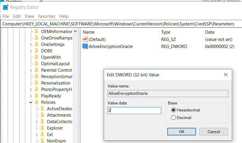Select the Attachments tree item label
Image resolution: width=242 pixels, height=143 pixels.
coord(59,115)
